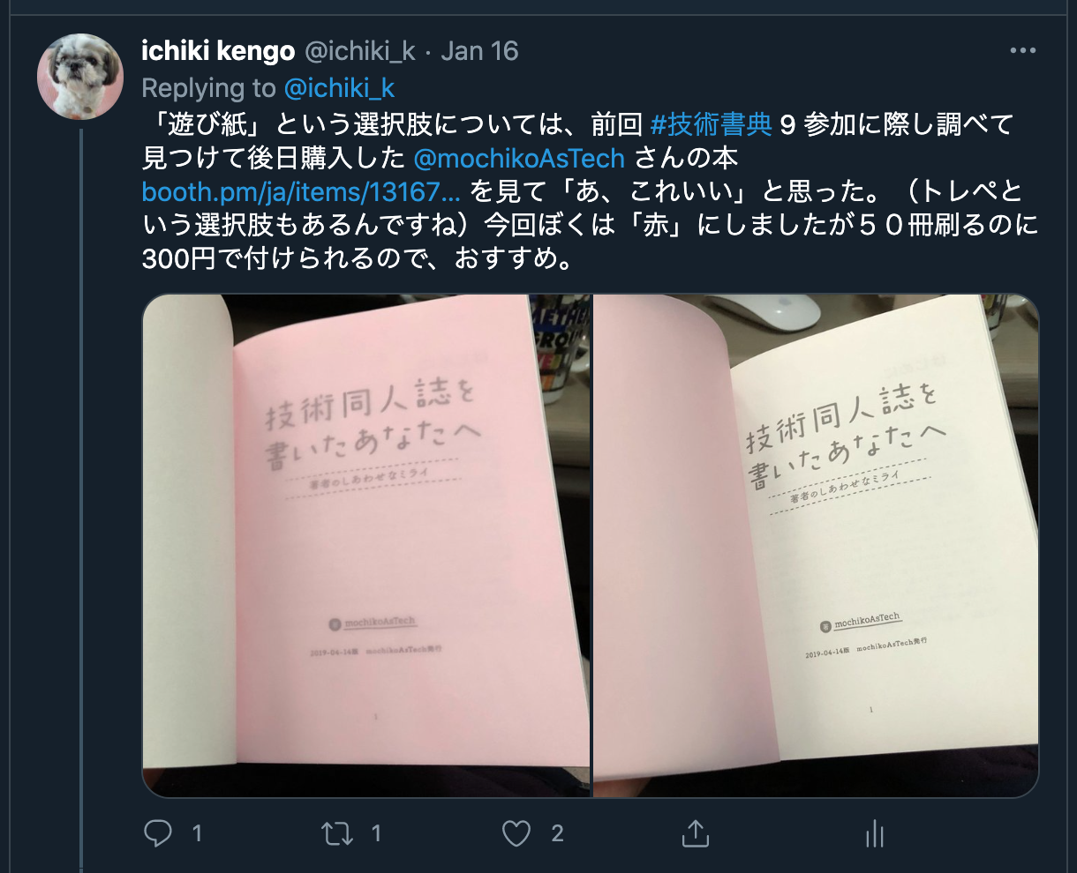Open the share tweet icon
Image resolution: width=1077 pixels, height=873 pixels.
696,833
